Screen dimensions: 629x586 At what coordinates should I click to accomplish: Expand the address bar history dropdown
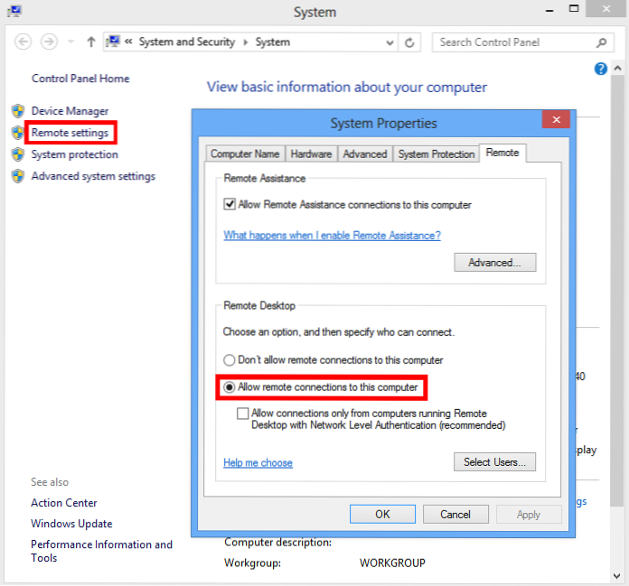click(x=390, y=42)
